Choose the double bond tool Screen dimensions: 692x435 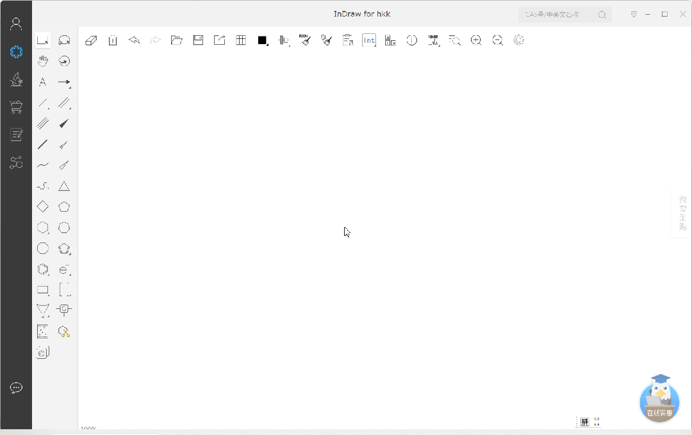[x=64, y=103]
